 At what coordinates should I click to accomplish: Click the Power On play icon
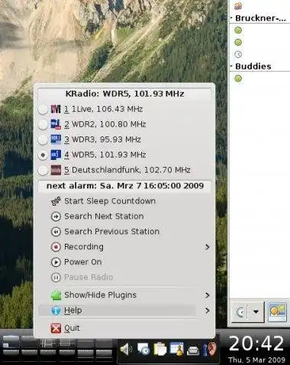pyautogui.click(x=56, y=262)
